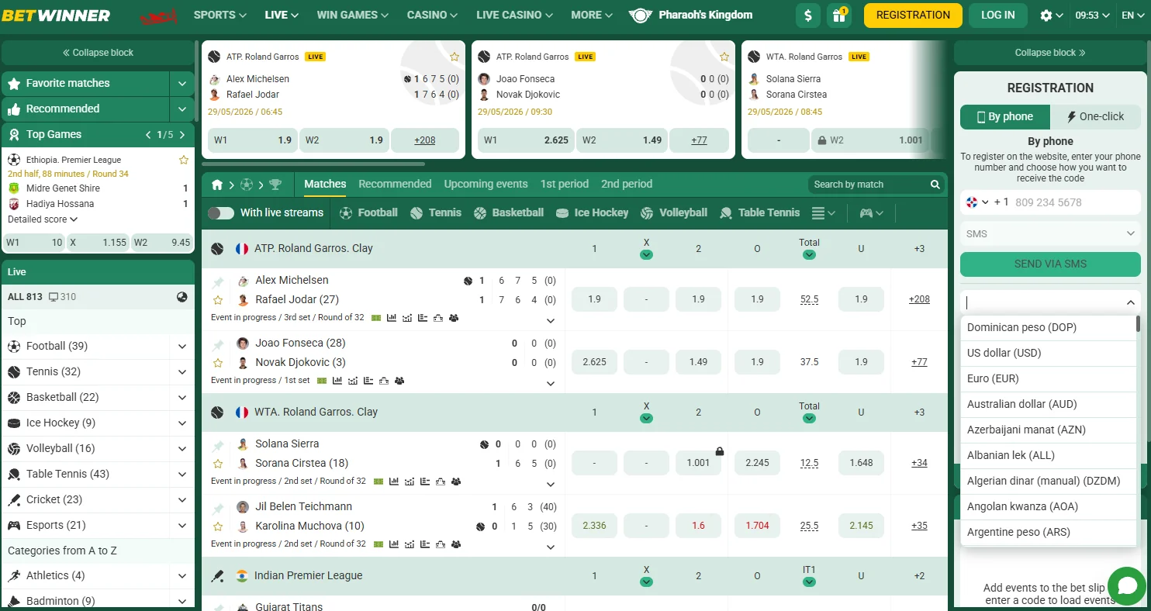Viewport: 1151px width, 611px height.
Task: Open the statistics chart icon for Michelsen match
Action: click(x=392, y=318)
